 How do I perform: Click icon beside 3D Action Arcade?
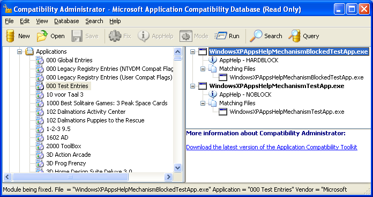[x=40, y=155]
